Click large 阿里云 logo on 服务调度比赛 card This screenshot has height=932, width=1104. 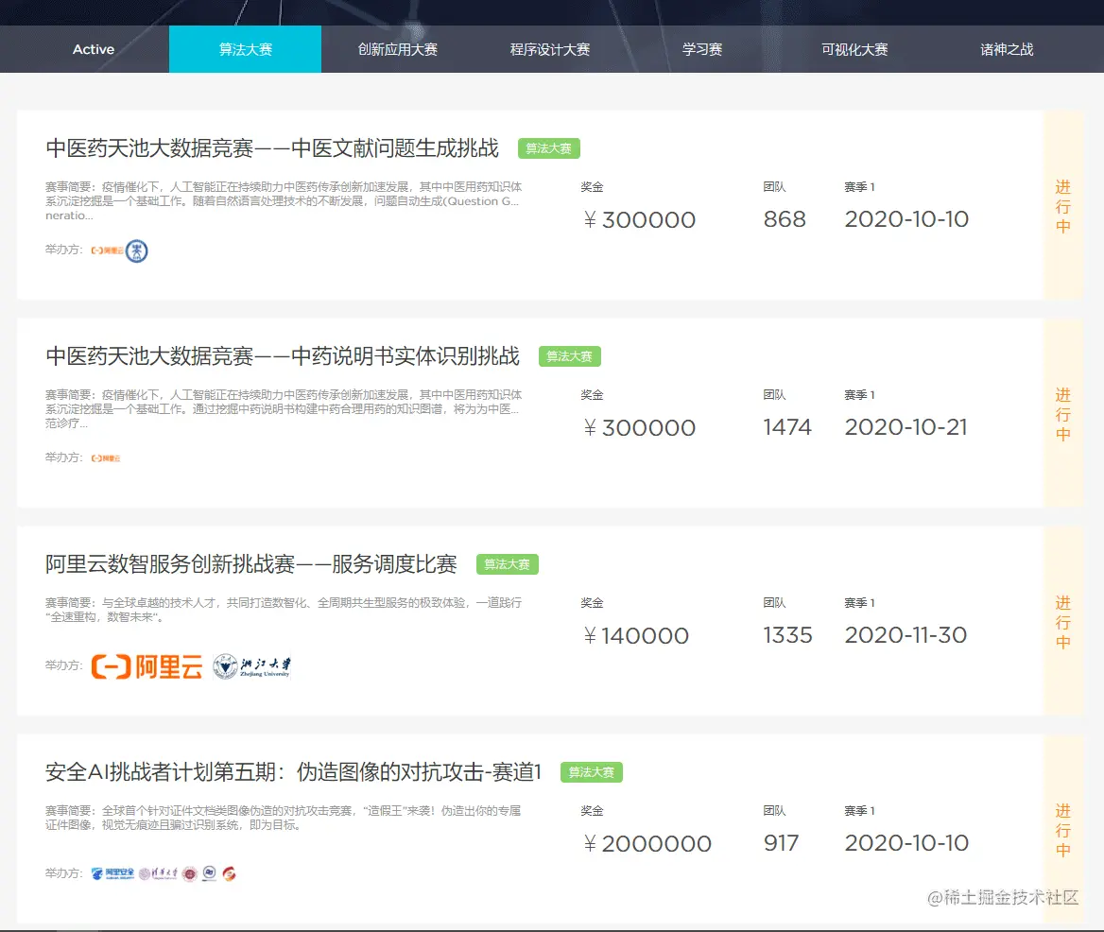click(x=147, y=665)
